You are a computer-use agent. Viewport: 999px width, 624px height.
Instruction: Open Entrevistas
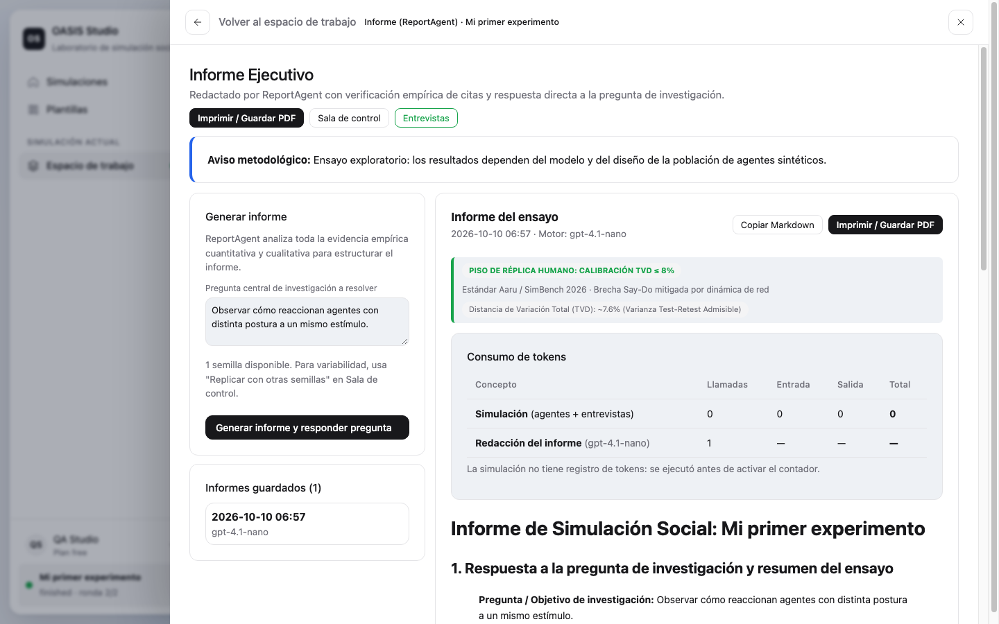(426, 118)
